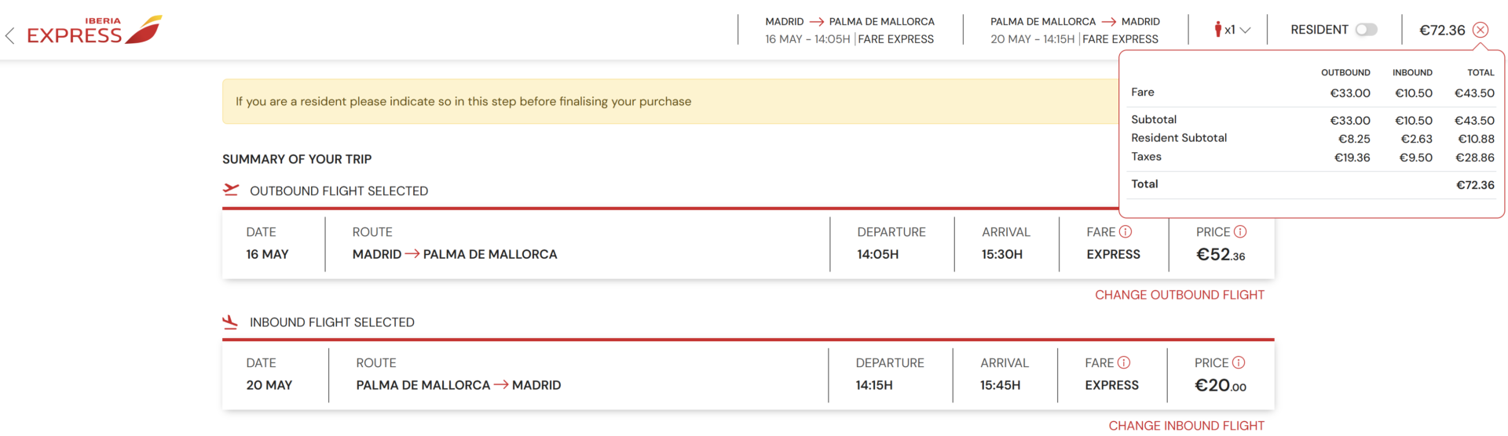Click inbound price €20.00
Image resolution: width=1508 pixels, height=436 pixels.
(x=1221, y=386)
